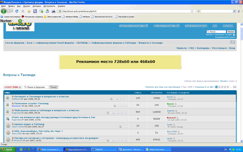Open the 'Самые популярные' bookmark
243x152 pixels.
11,17
